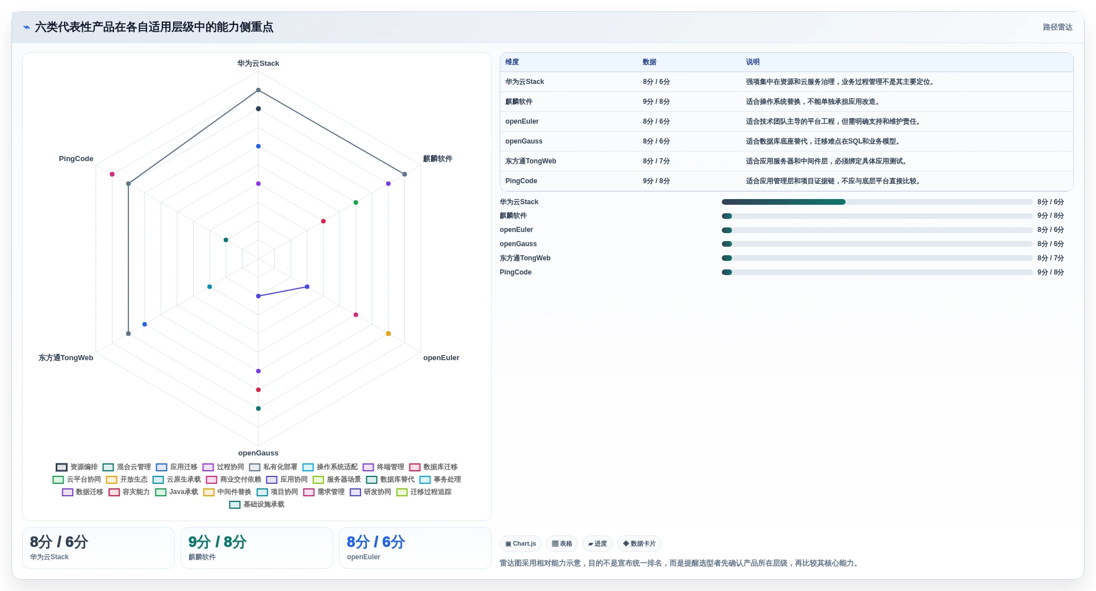Select the 东方通TongWeb table row name
This screenshot has width=1096, height=591.
[x=531, y=161]
